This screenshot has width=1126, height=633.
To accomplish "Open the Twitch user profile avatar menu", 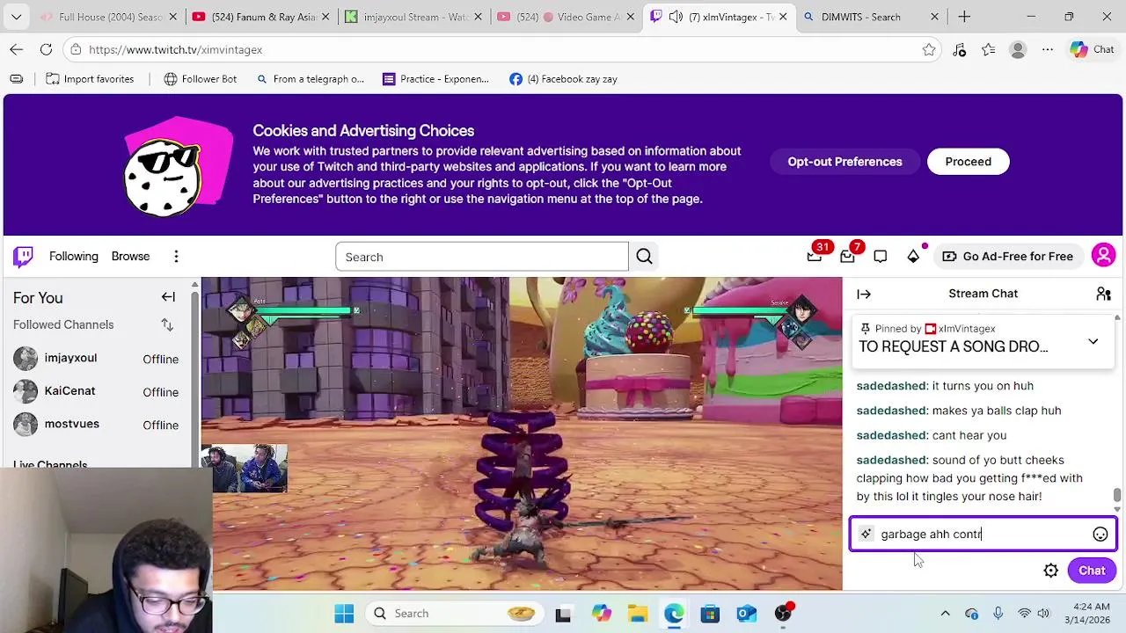I will [x=1103, y=256].
